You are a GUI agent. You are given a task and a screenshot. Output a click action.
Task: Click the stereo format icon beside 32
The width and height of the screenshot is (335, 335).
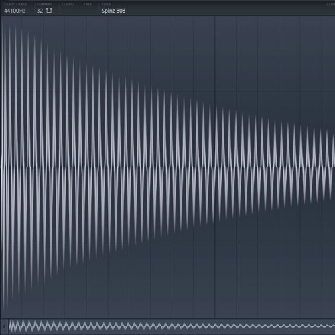(x=49, y=11)
